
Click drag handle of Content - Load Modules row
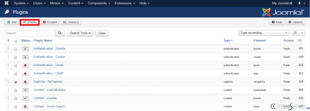coord(8,90)
